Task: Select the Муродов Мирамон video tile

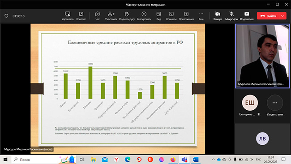Action: 262,56
